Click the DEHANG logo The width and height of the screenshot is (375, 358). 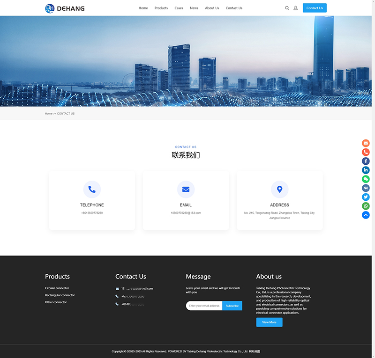tap(65, 8)
